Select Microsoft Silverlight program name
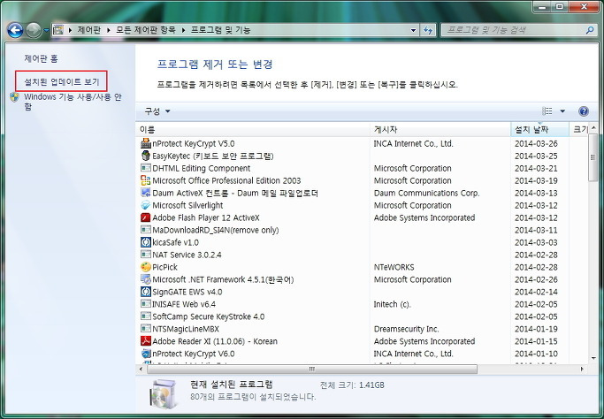 click(x=187, y=205)
